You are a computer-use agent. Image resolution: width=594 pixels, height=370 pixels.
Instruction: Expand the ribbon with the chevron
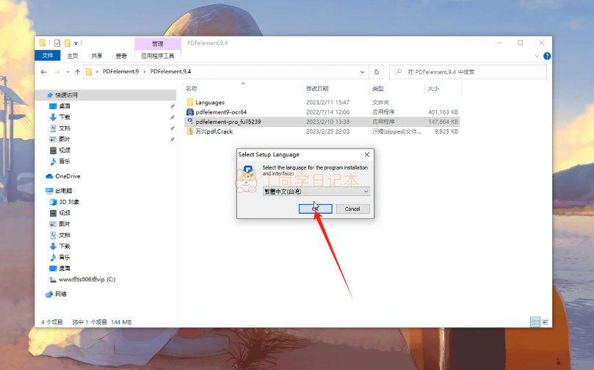(537, 56)
